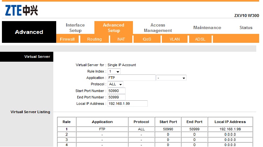Select rule 1 FTP row in listing
Screen dimensions: 263x147
pos(102,129)
